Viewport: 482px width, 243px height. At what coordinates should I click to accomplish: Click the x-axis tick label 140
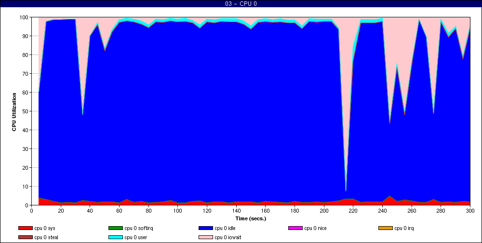(x=236, y=211)
